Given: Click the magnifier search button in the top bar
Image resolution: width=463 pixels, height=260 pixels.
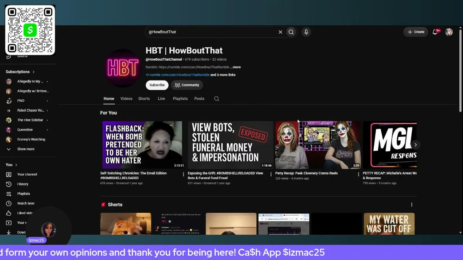Looking at the screenshot, I should [x=291, y=32].
